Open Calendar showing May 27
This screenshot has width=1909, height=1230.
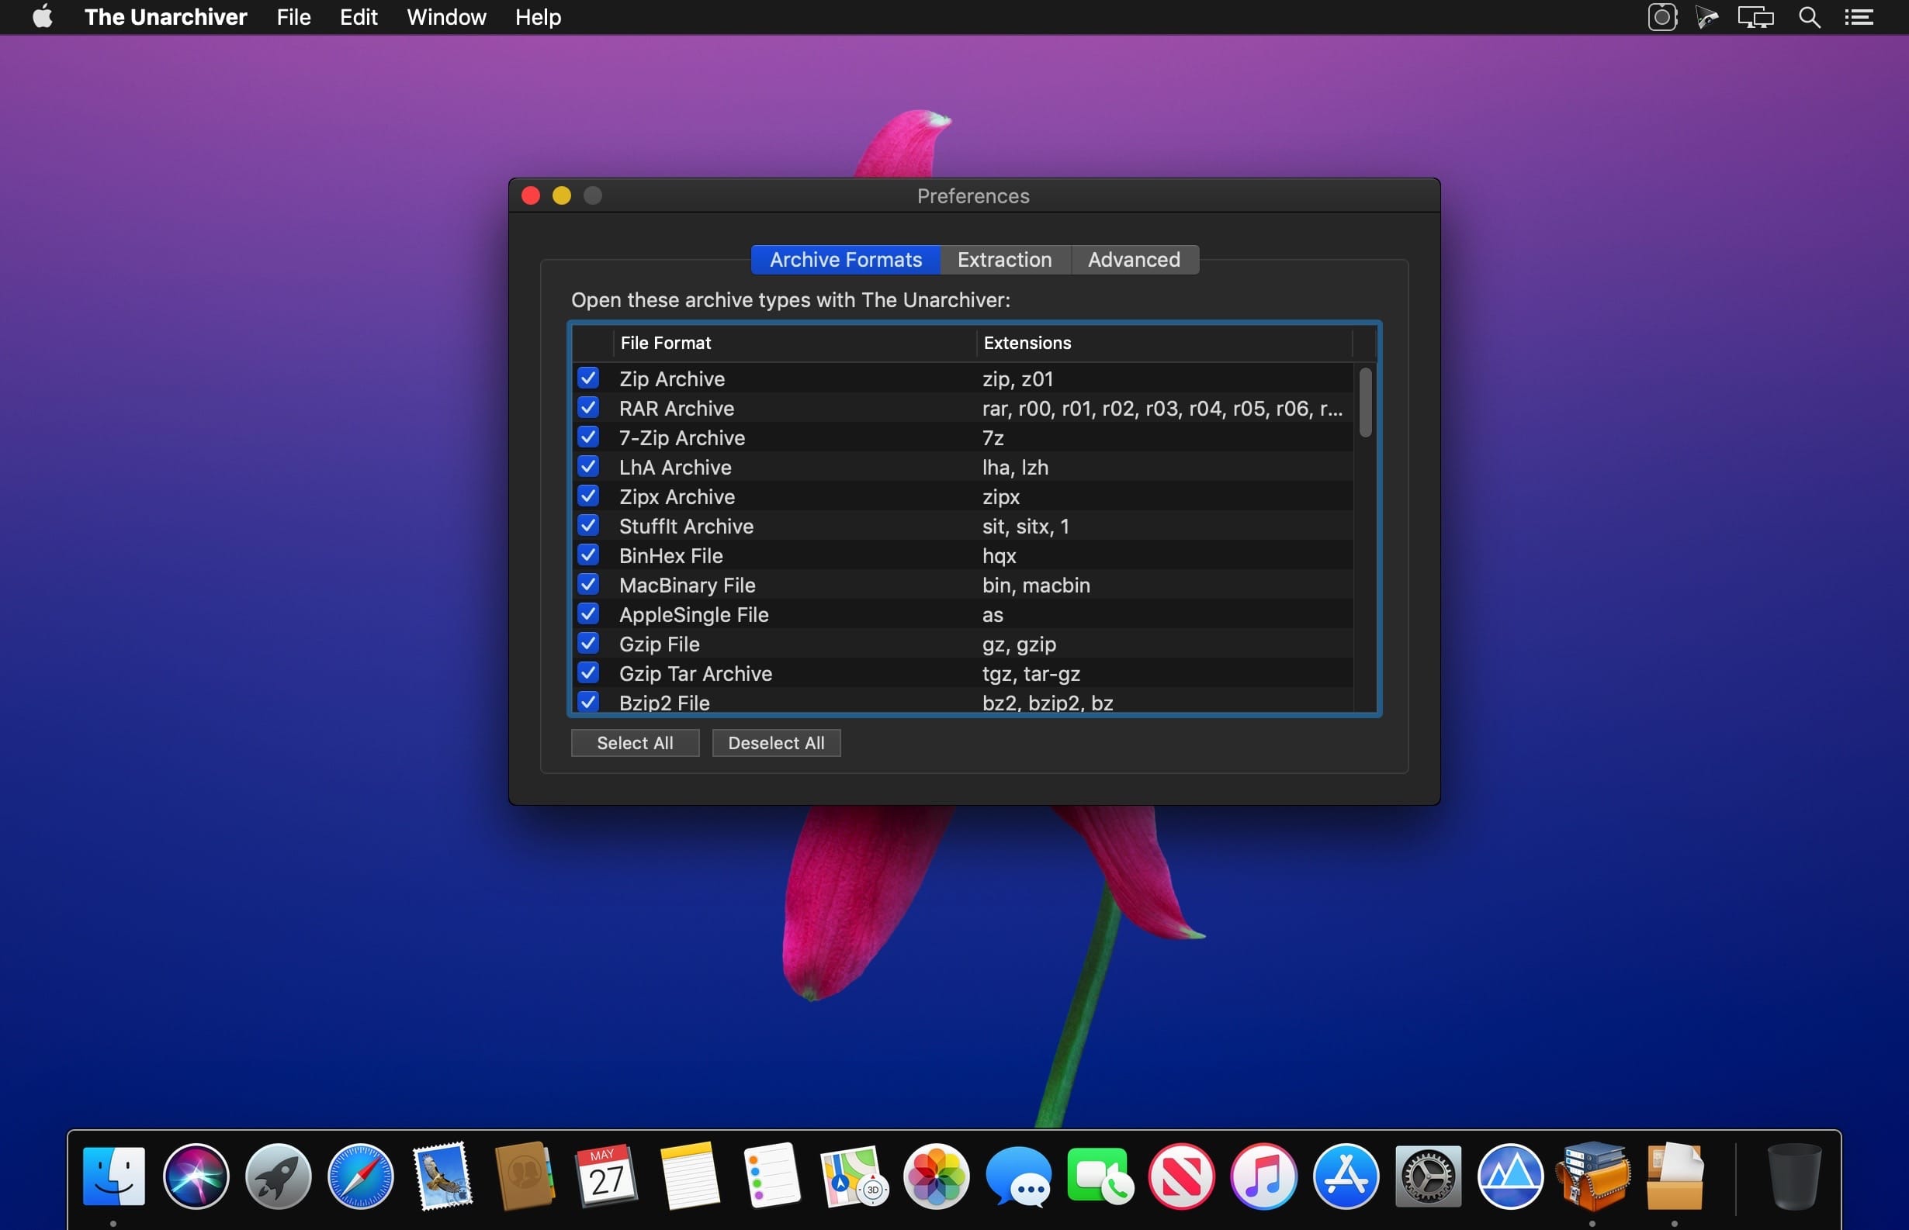[x=607, y=1176]
